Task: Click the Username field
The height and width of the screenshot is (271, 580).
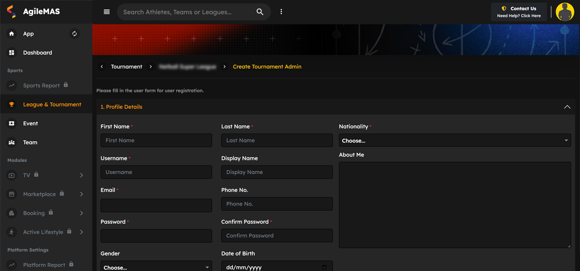Action: pyautogui.click(x=156, y=172)
